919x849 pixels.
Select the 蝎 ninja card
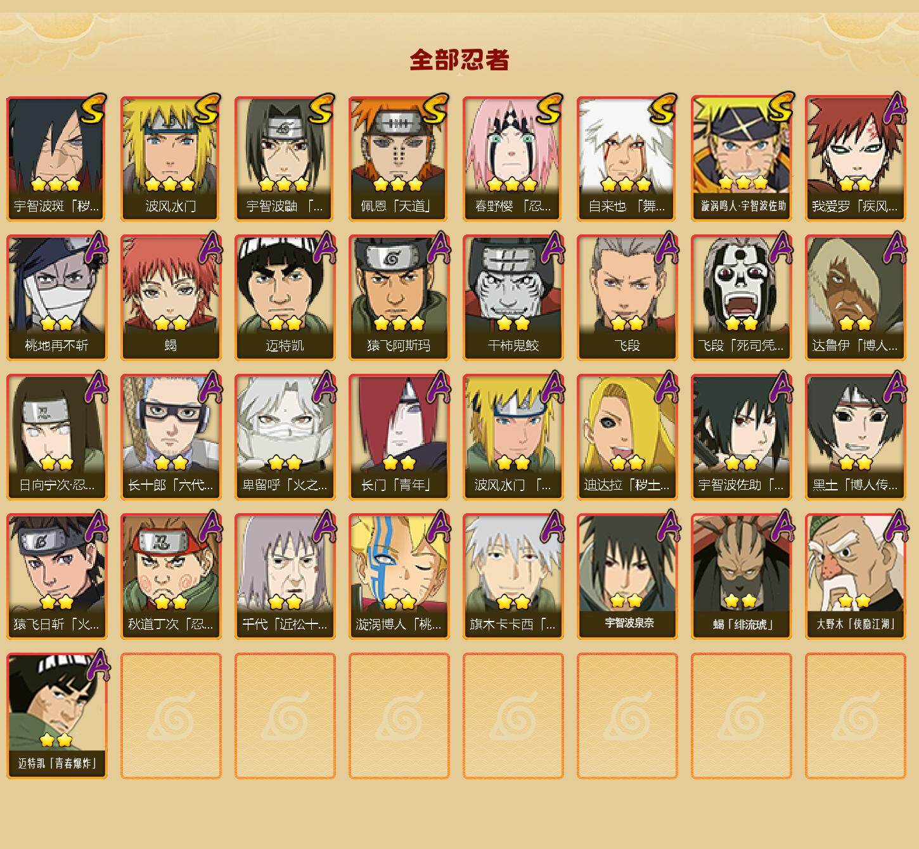point(171,298)
